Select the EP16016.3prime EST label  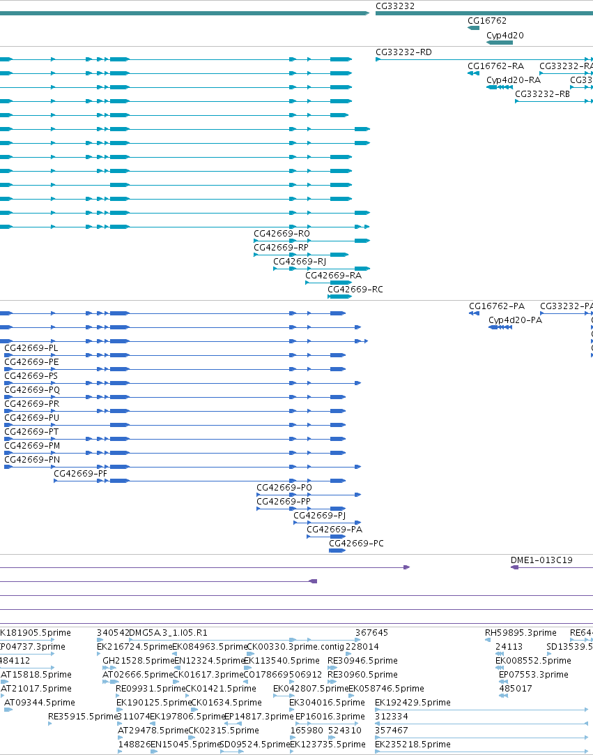(330, 717)
